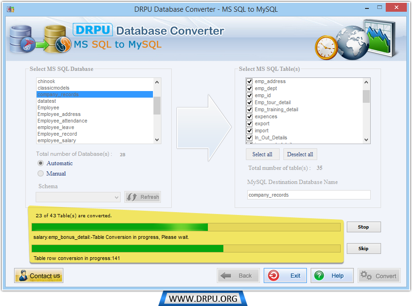The image size is (412, 306).
Task: Toggle the import table checkbox
Action: coord(249,130)
